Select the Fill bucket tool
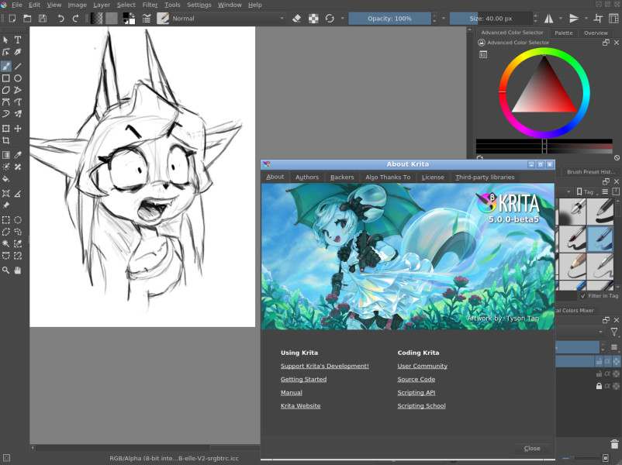The image size is (622, 465). coord(5,179)
